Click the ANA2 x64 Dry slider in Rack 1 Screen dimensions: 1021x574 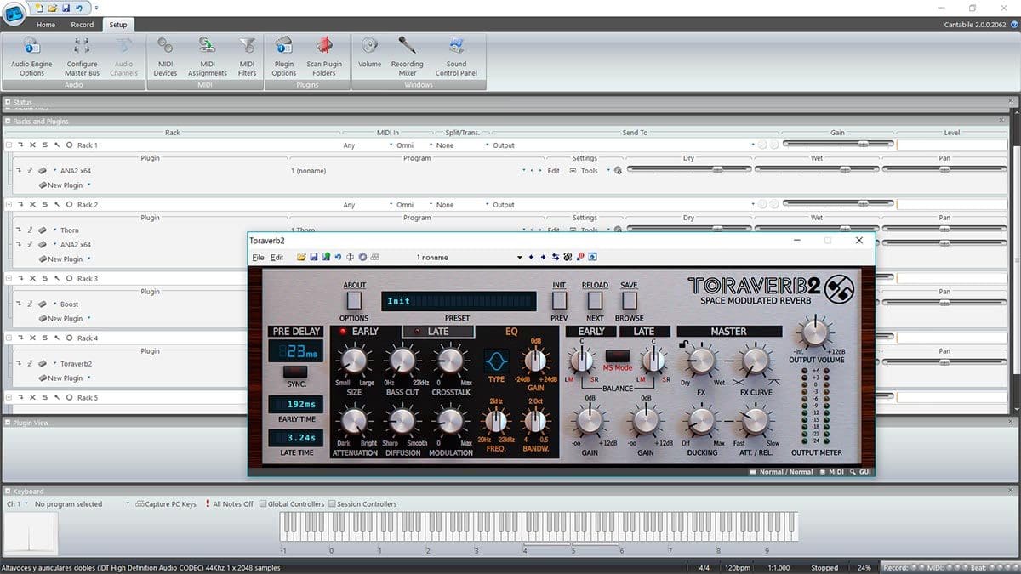[x=688, y=170]
